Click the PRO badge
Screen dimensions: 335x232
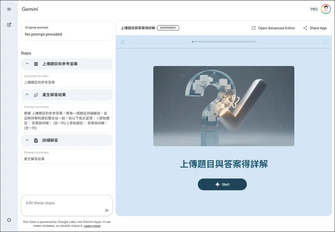coord(314,9)
